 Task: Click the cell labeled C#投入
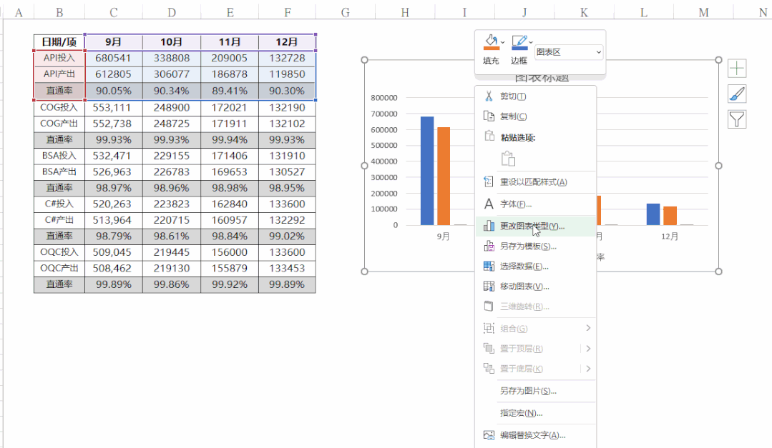coord(59,204)
